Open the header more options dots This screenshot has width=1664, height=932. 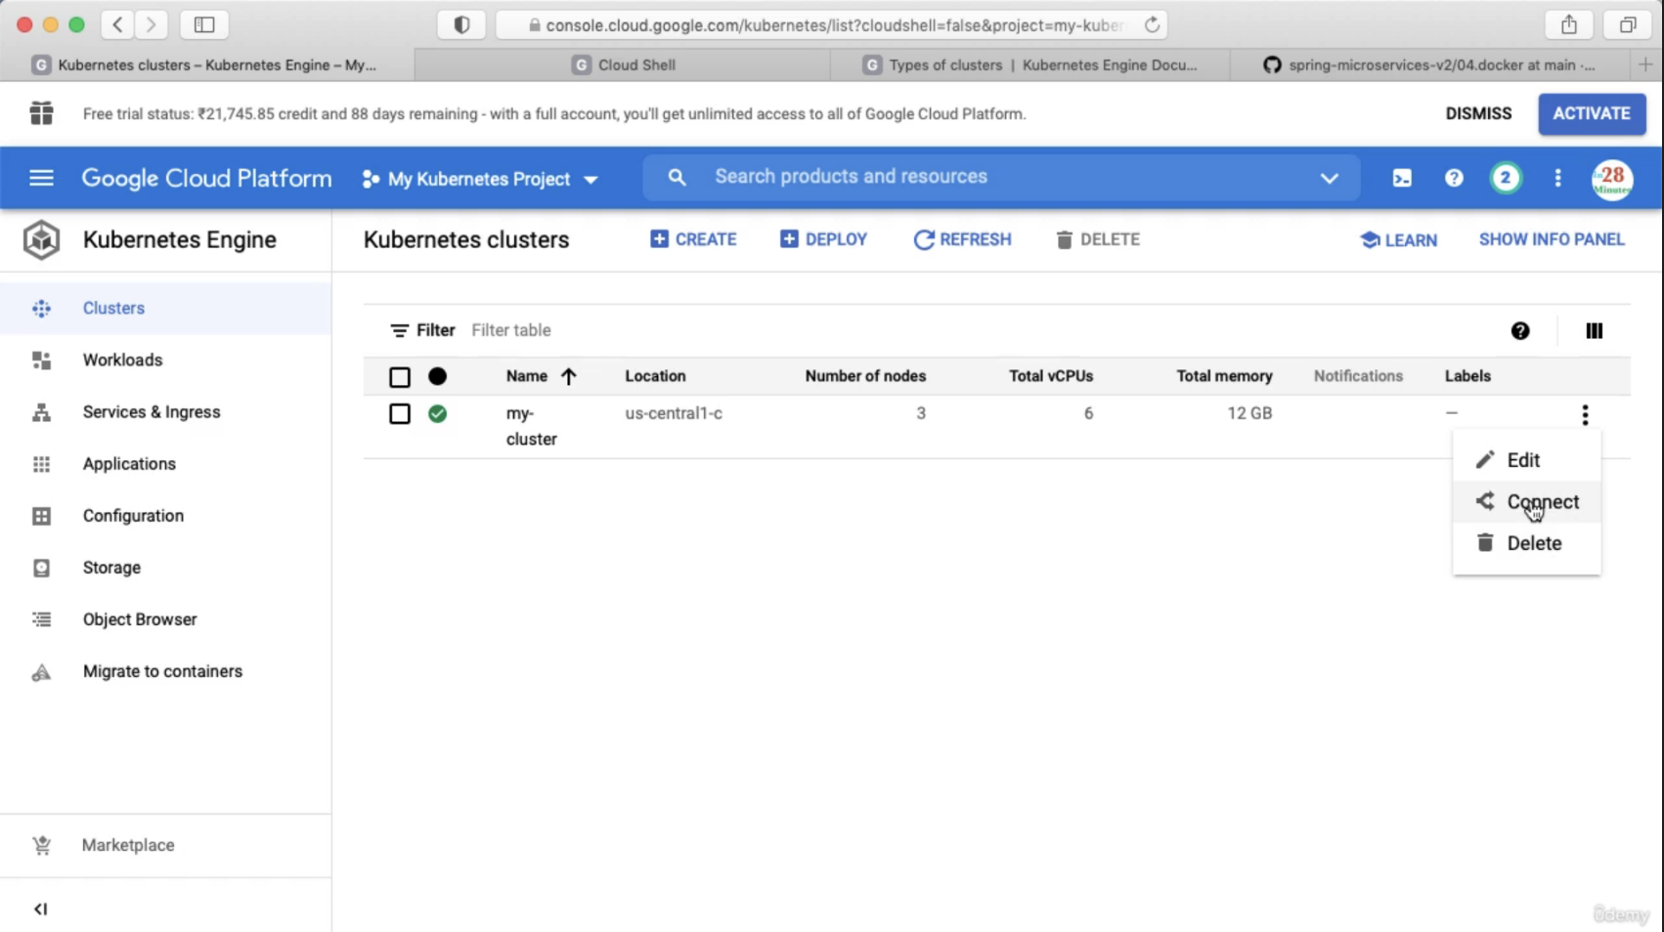1557,178
